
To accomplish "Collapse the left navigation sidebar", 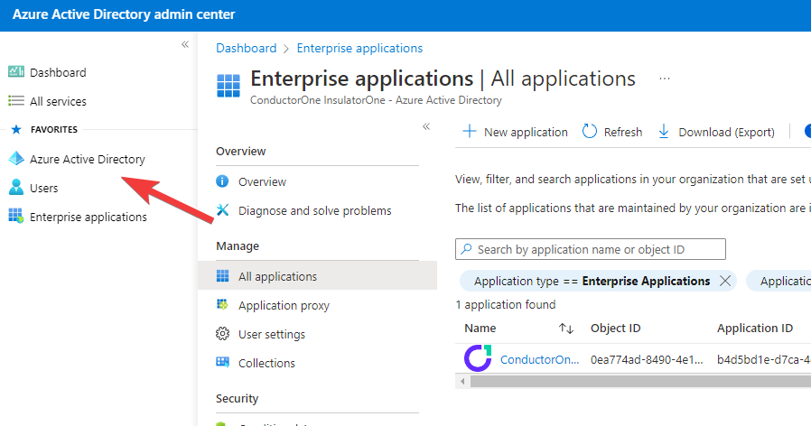I will click(184, 44).
